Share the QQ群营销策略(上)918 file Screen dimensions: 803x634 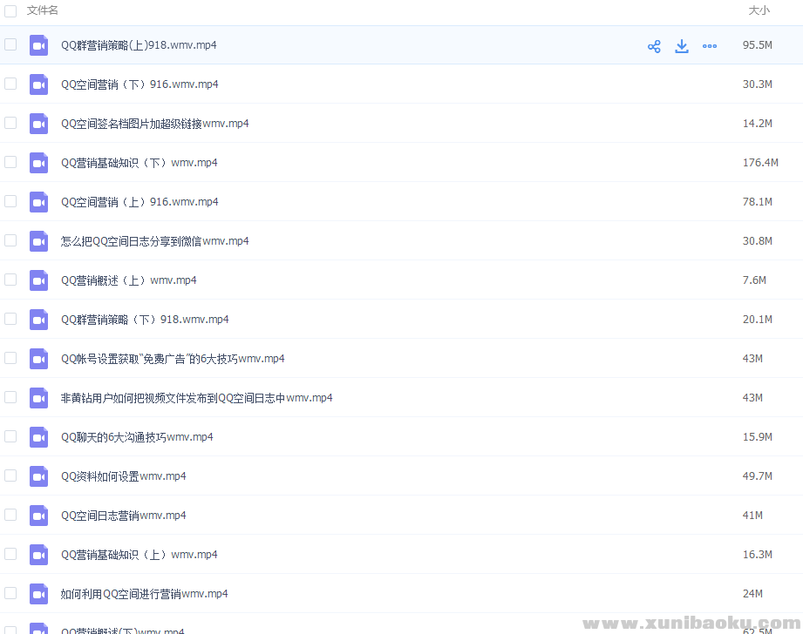click(x=654, y=45)
